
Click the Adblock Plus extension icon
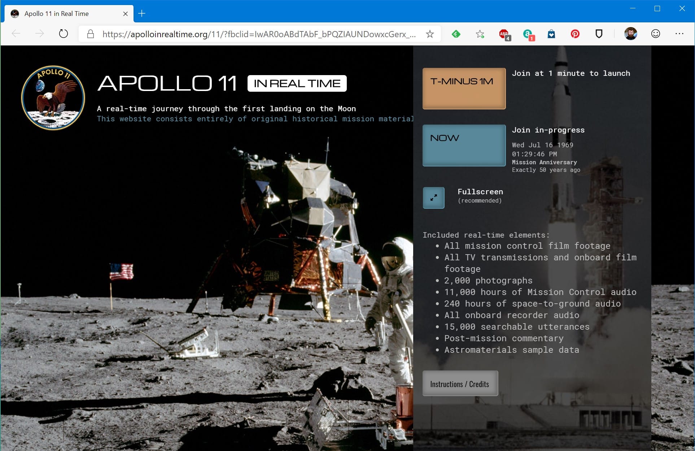[504, 34]
